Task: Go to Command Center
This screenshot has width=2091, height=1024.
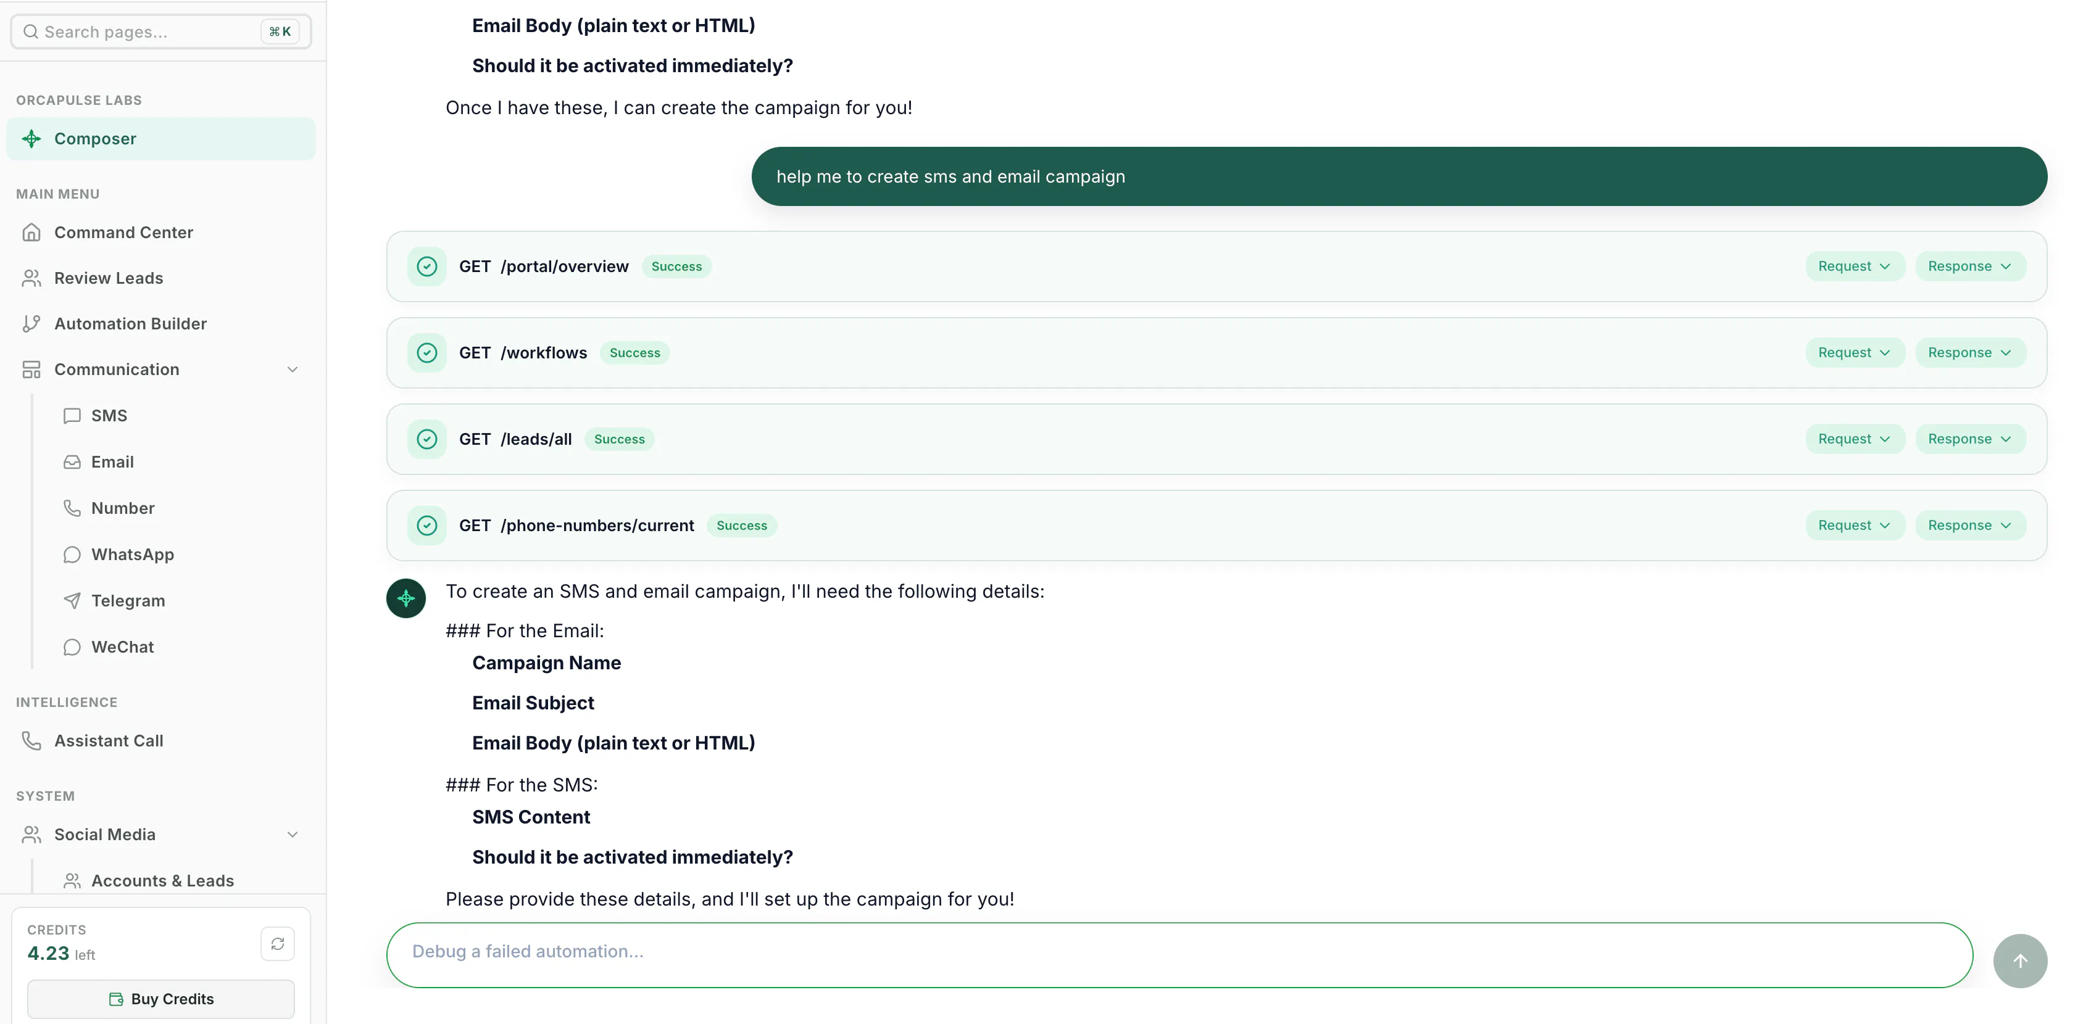Action: pyautogui.click(x=160, y=232)
